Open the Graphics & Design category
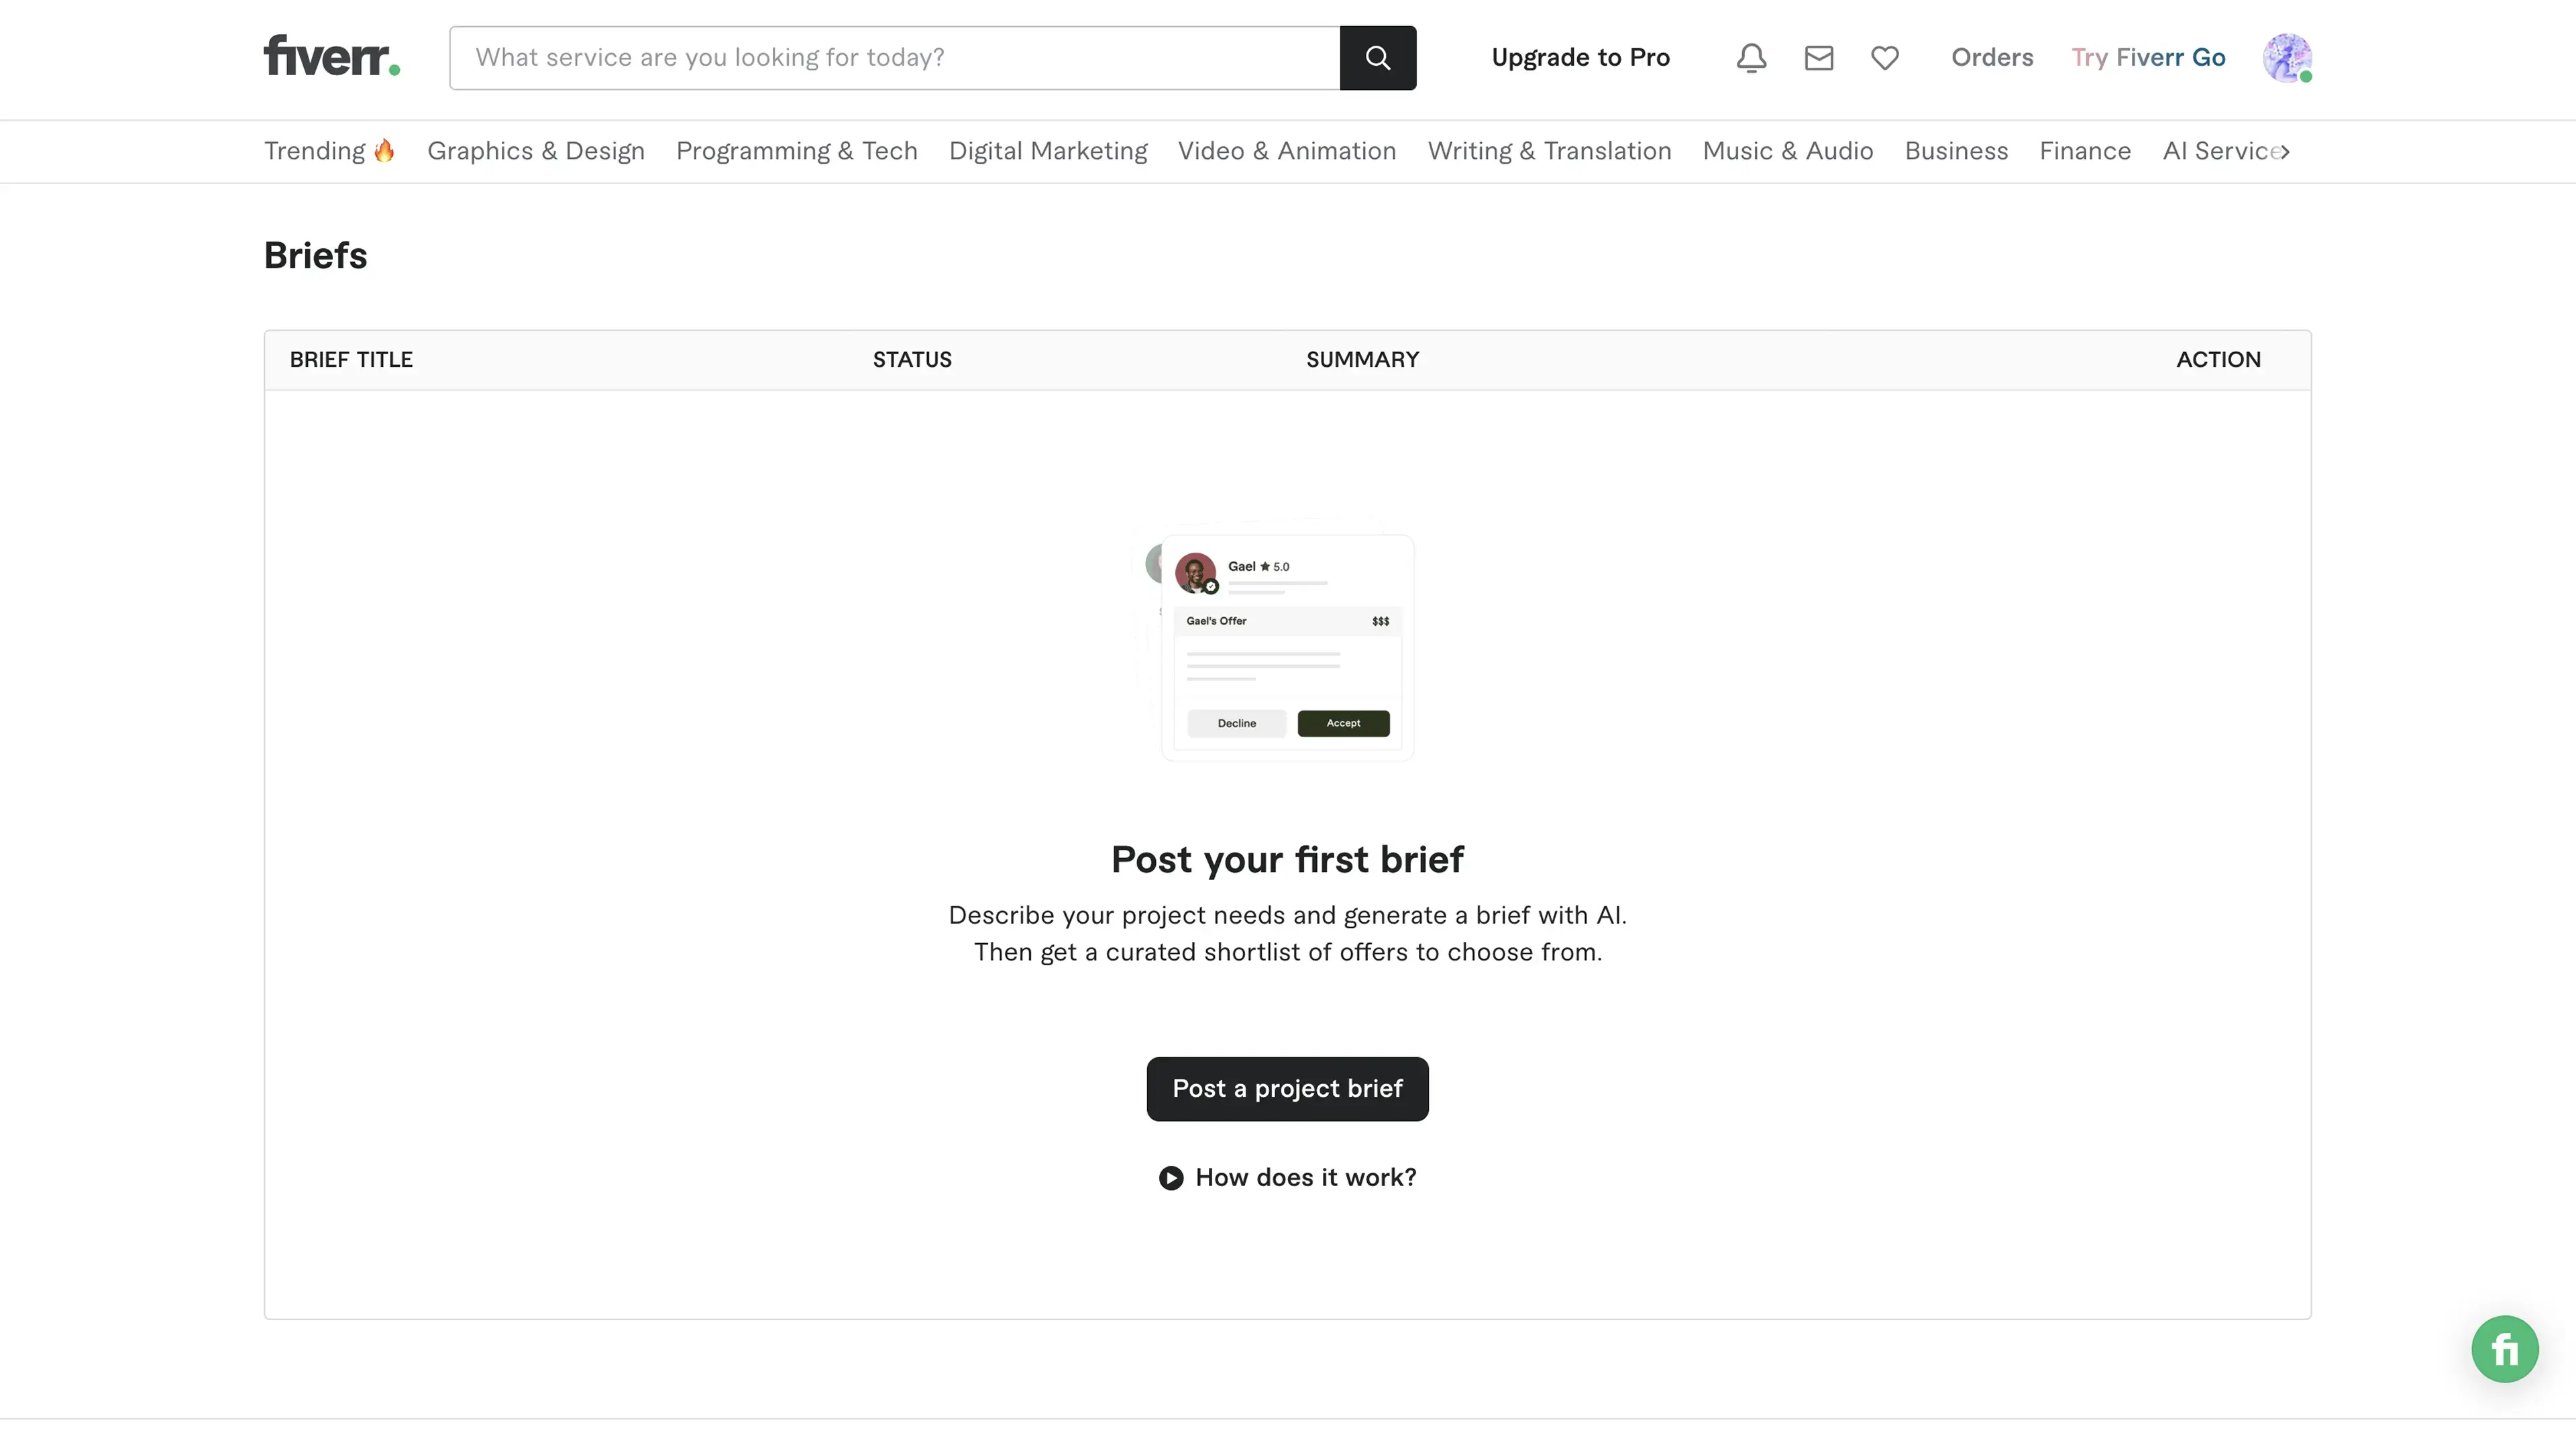 pyautogui.click(x=536, y=151)
